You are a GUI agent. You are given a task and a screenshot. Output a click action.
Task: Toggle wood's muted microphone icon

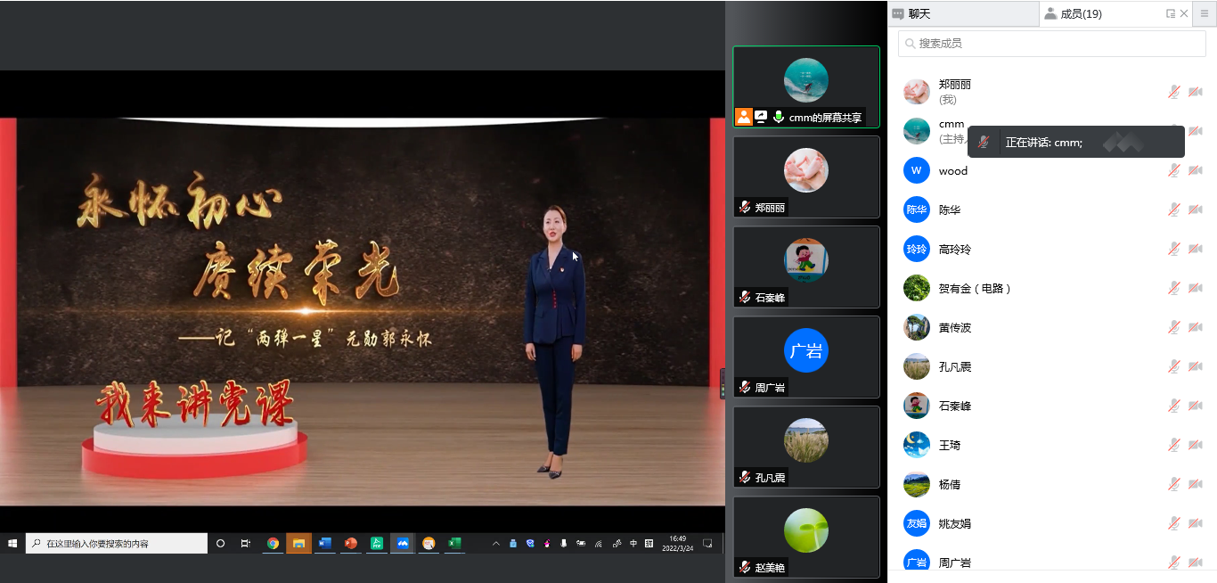point(1174,170)
